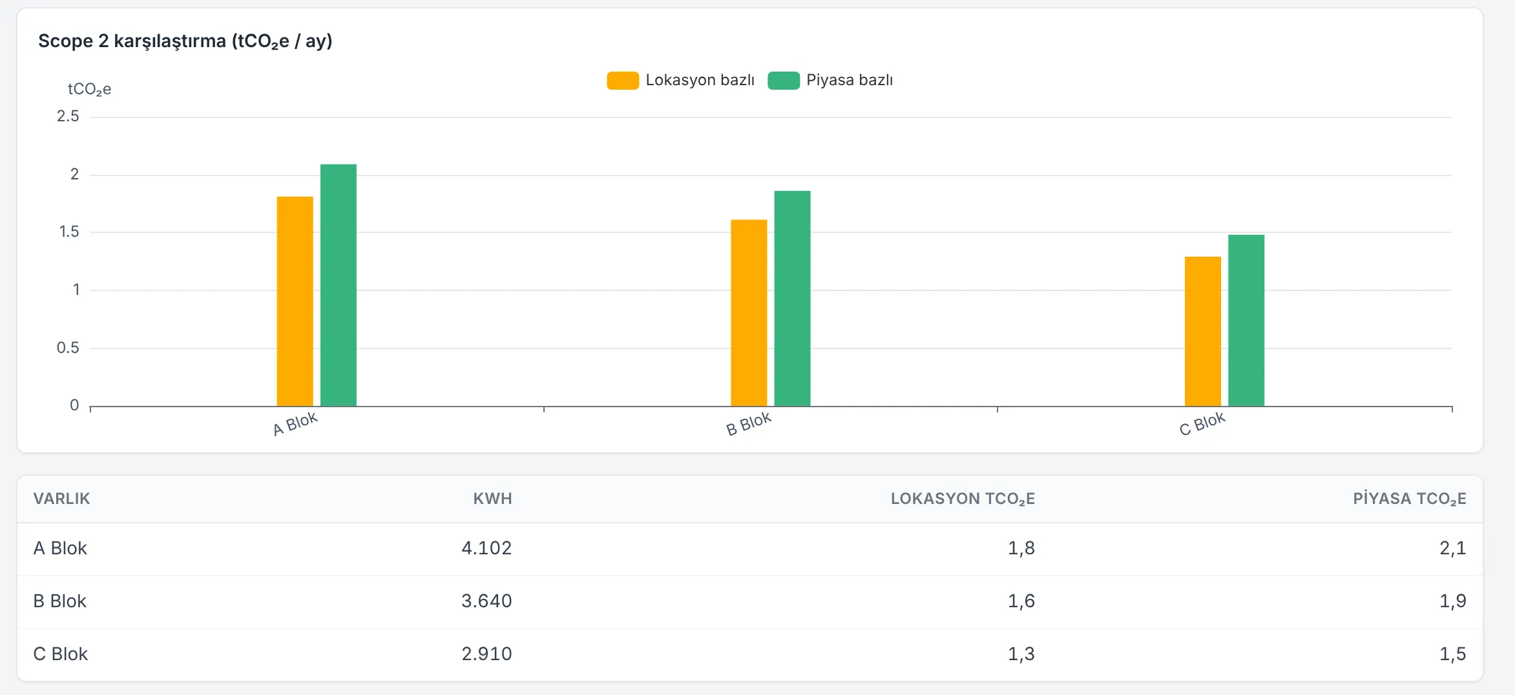Click the tCO₂e y-axis unit label
This screenshot has height=695, width=1515.
coord(89,89)
